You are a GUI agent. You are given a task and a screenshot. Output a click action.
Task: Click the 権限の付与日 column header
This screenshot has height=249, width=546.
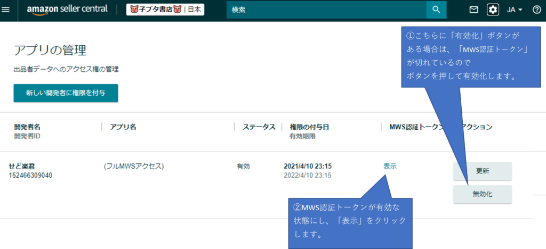(309, 127)
